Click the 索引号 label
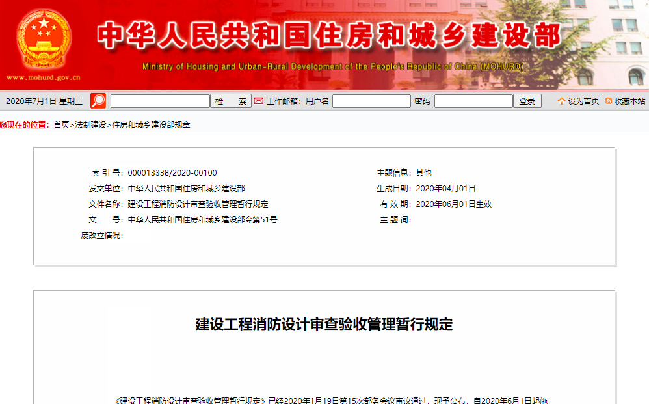This screenshot has width=649, height=404. pos(107,173)
